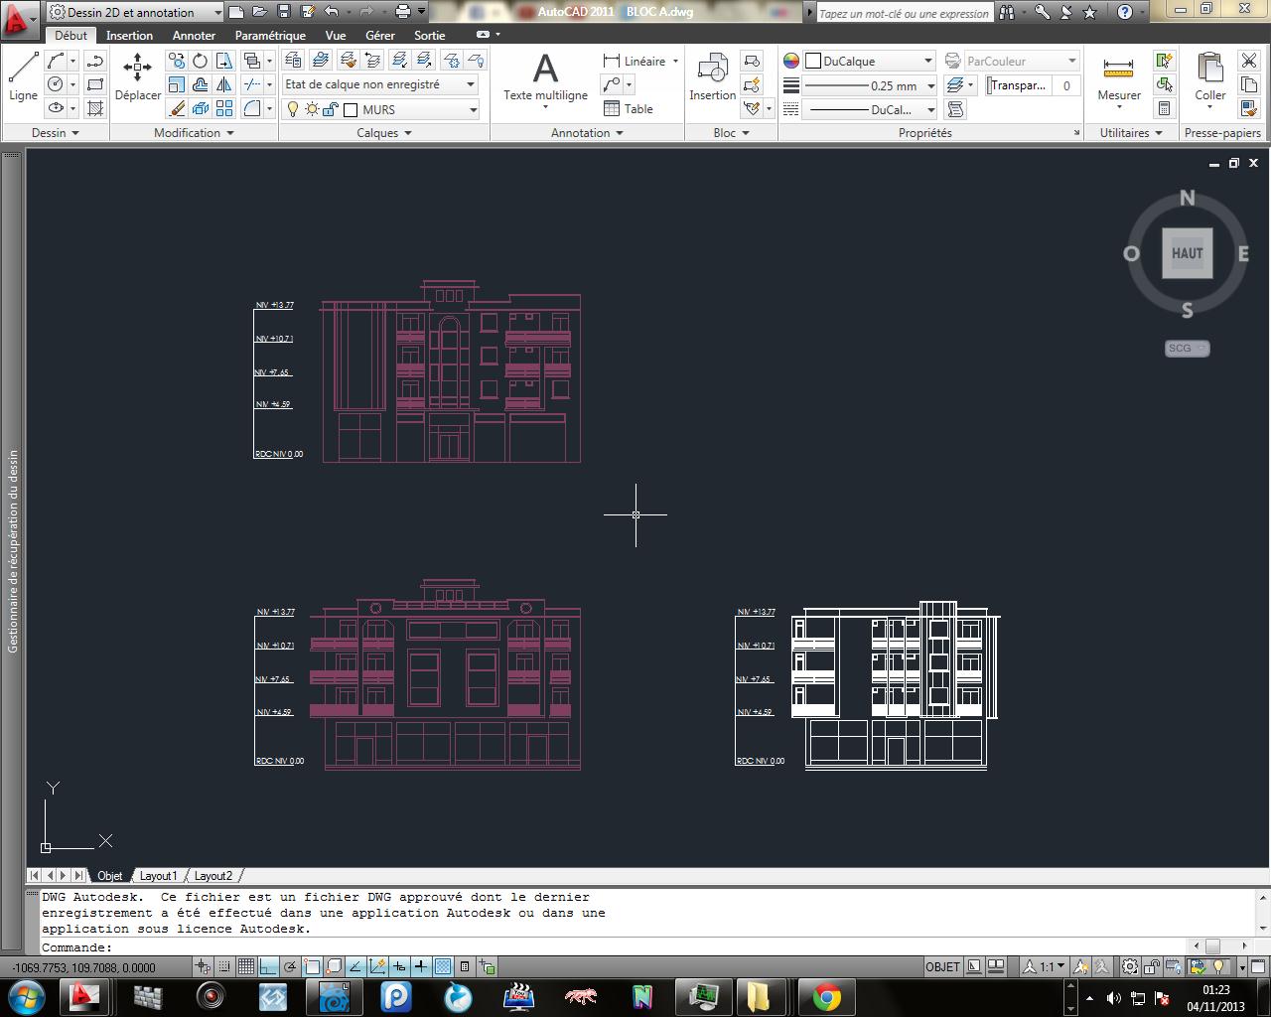This screenshot has width=1271, height=1017.
Task: Click the Texte multiligne tool
Action: pos(545,76)
